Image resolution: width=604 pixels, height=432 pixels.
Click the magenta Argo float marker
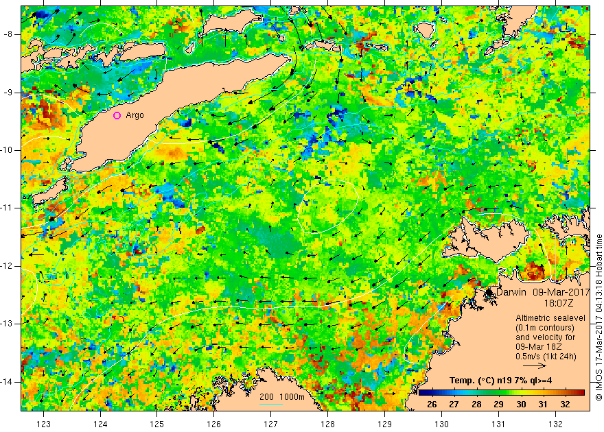[x=117, y=115]
